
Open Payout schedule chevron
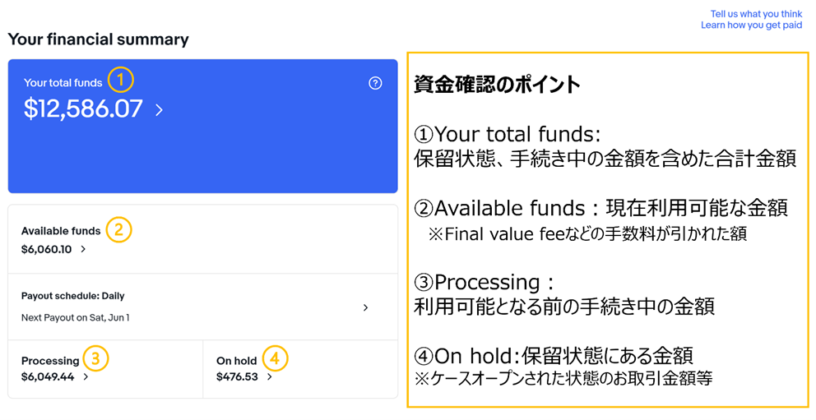tap(366, 307)
